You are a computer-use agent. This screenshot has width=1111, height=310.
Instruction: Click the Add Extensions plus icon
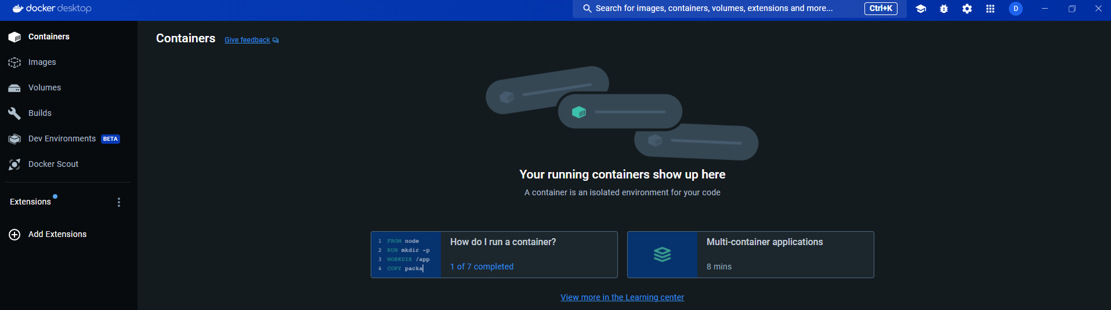coord(15,235)
